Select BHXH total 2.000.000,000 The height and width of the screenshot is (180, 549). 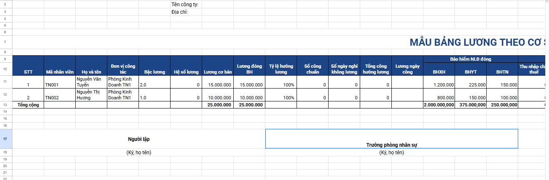[x=439, y=105]
